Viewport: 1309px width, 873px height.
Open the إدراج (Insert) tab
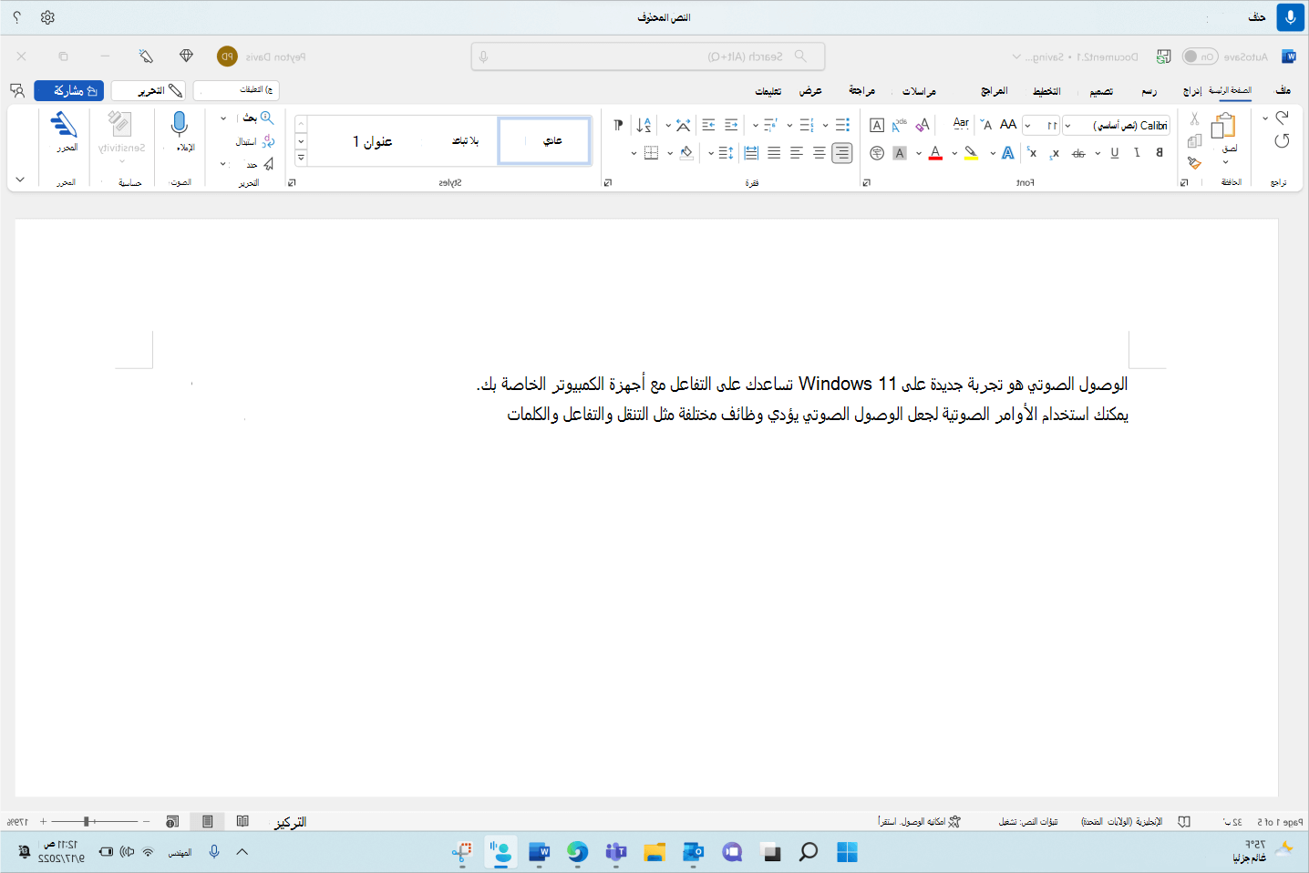(x=1191, y=90)
